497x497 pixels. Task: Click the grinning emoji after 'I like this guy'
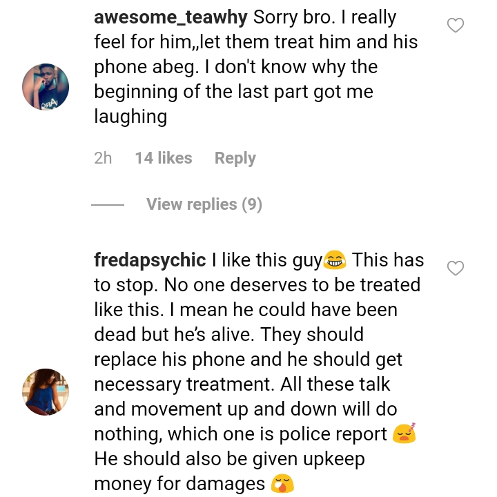[x=334, y=260]
